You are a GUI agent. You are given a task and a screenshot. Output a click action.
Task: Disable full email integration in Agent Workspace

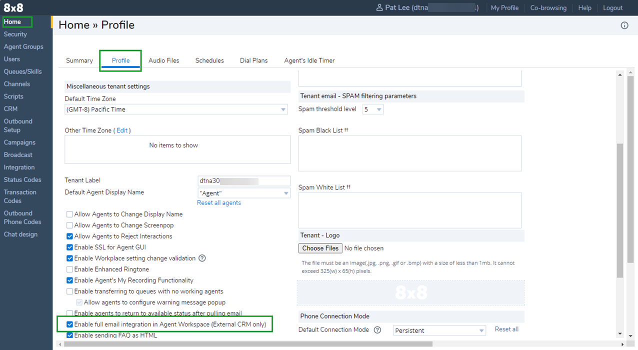[69, 324]
